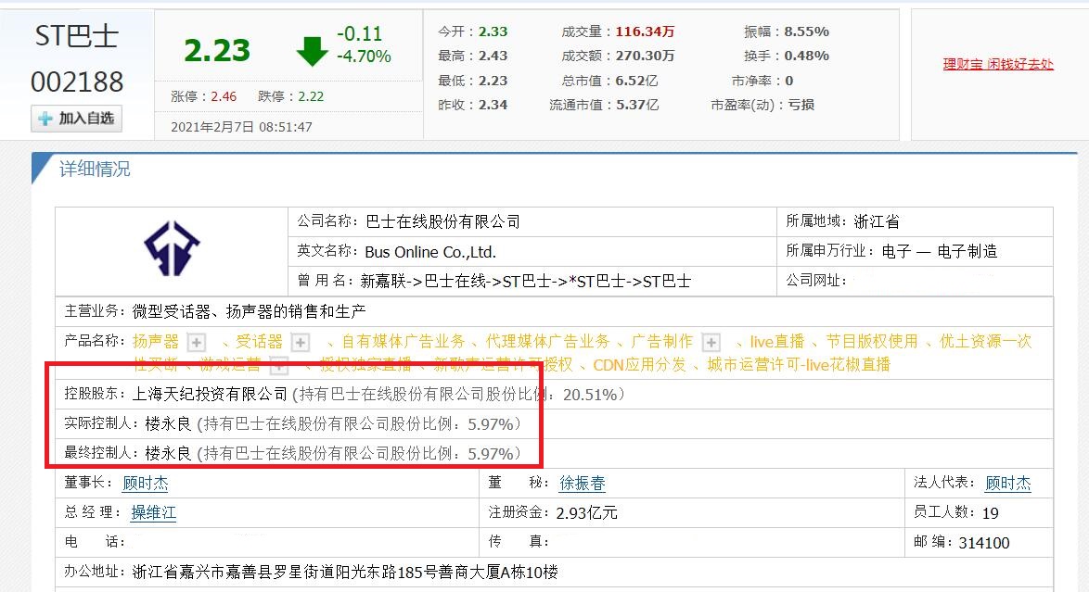Click the 流通市值 value 5.37亿

tap(636, 106)
